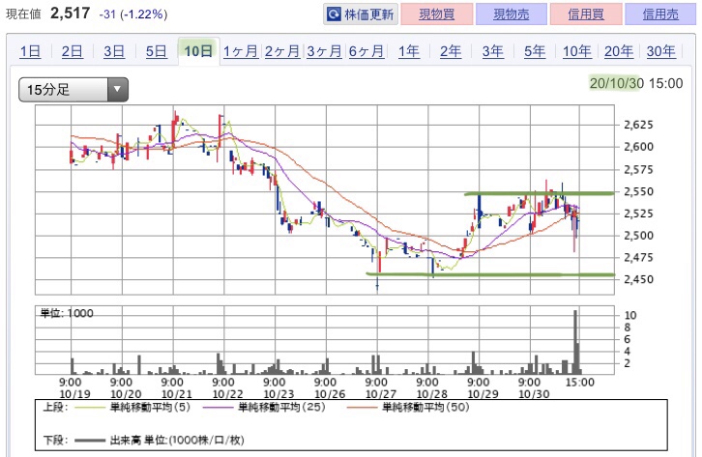Switch to the 5年 chart tab
Screen dimensions: 702x457
[535, 51]
